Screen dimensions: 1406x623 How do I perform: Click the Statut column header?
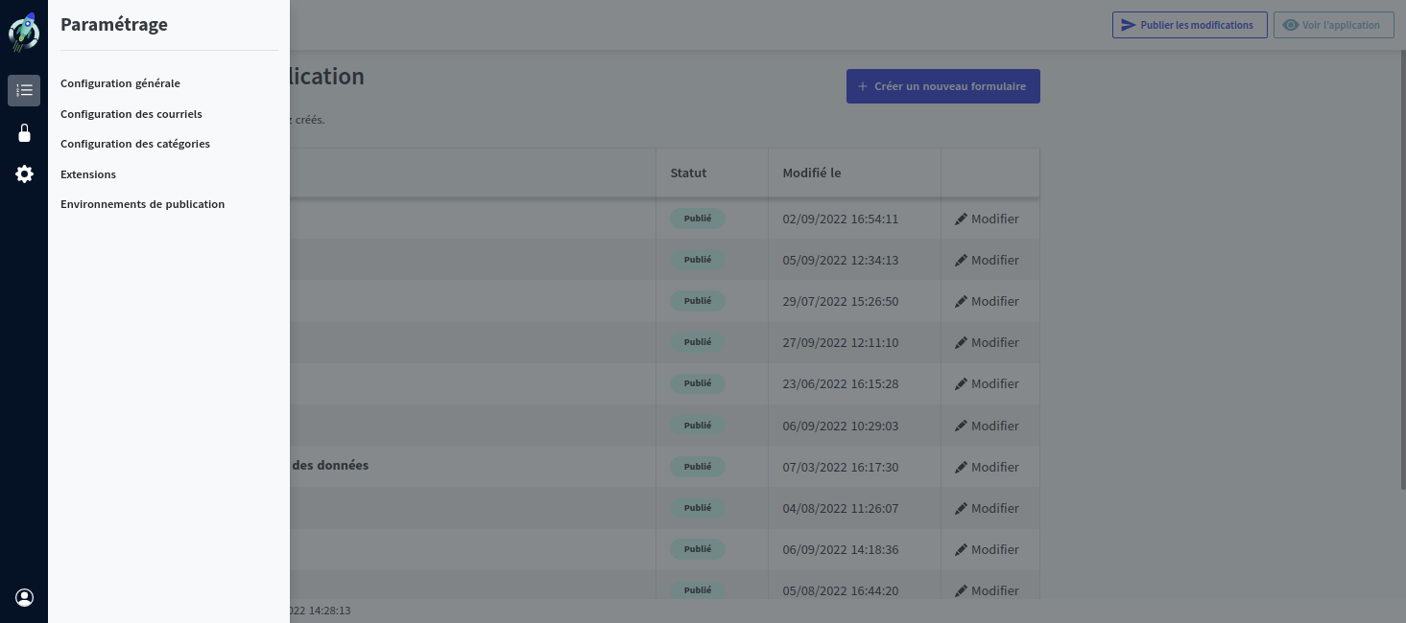click(688, 173)
